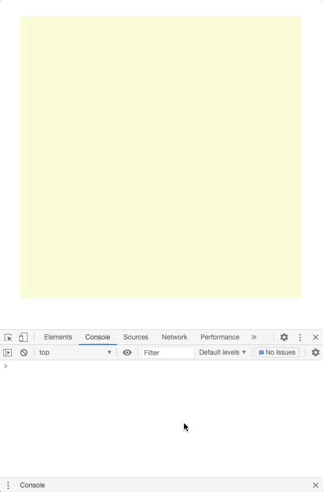Click the console Filter input field
The image size is (323, 492).
(168, 353)
